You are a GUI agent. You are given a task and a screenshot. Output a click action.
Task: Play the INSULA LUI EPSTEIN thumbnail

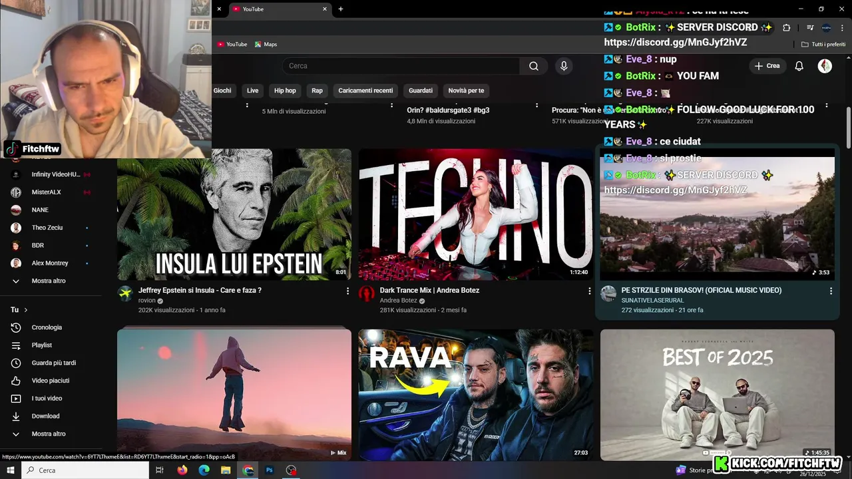234,214
